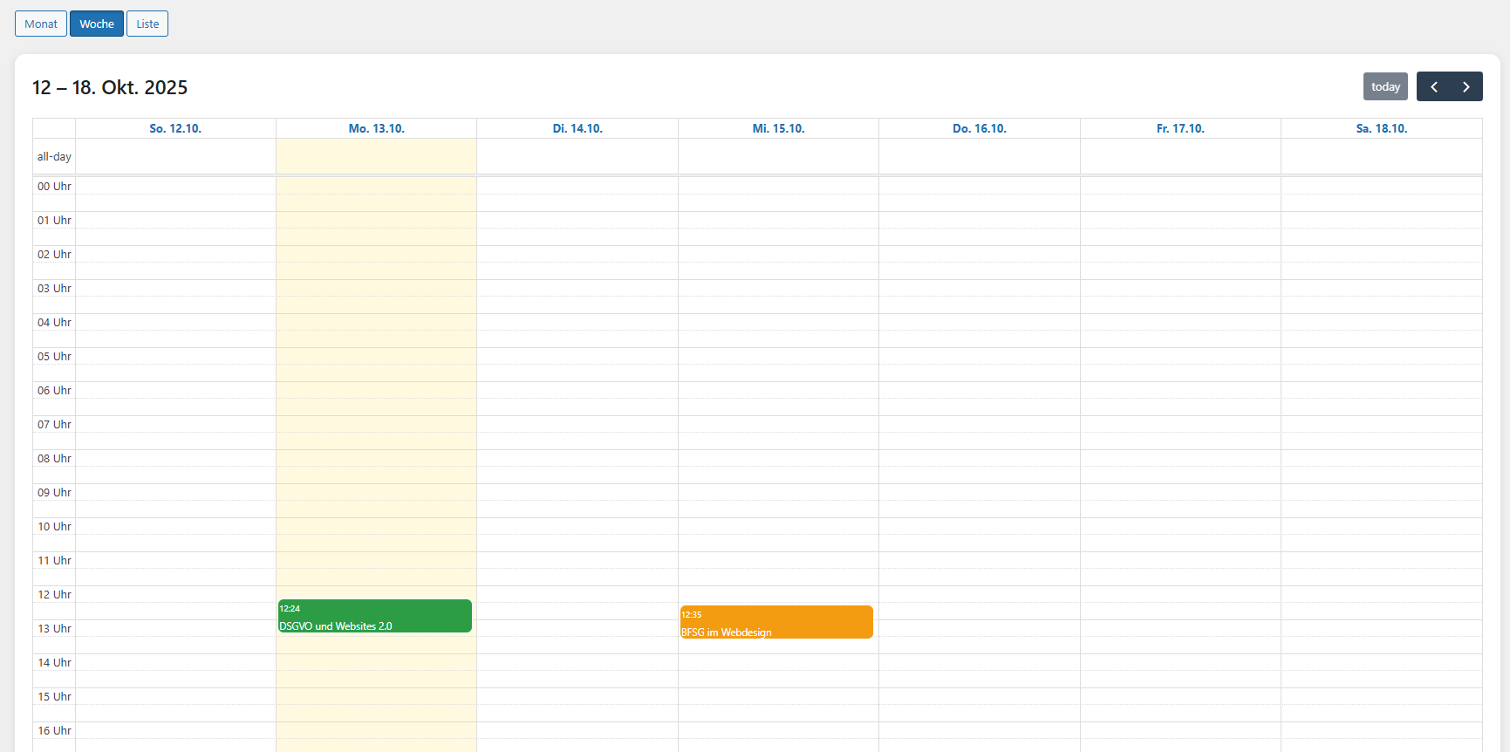
Task: Click the today button
Action: 1384,86
